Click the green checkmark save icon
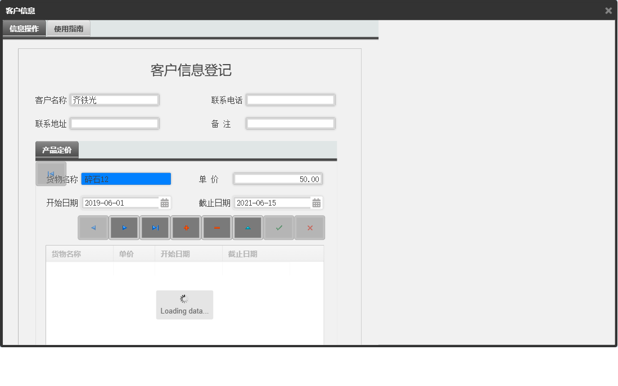618x386 pixels. [278, 228]
